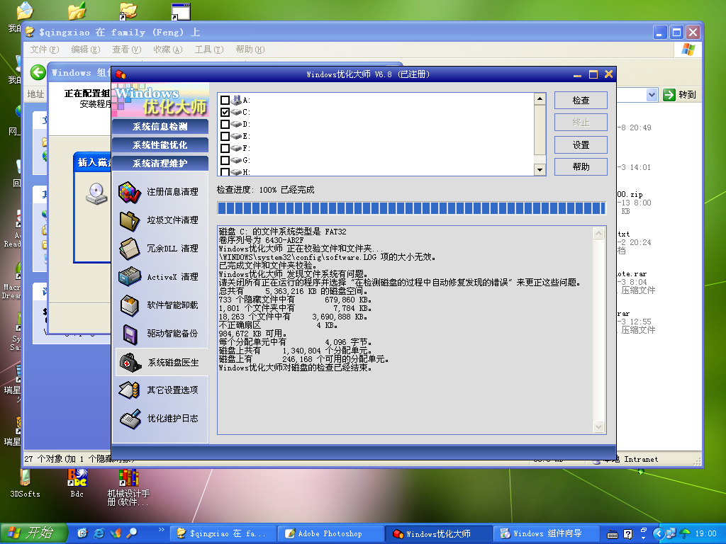Open 其它设置选项 settings
Viewport: 726px width, 544px height.
coord(160,390)
